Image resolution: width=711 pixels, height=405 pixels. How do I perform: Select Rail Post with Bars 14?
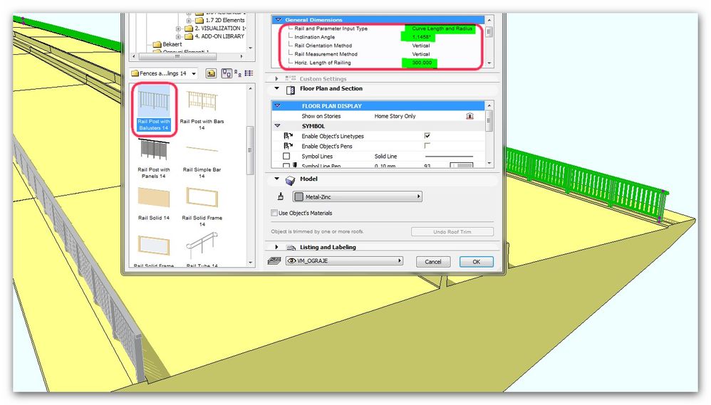(202, 109)
